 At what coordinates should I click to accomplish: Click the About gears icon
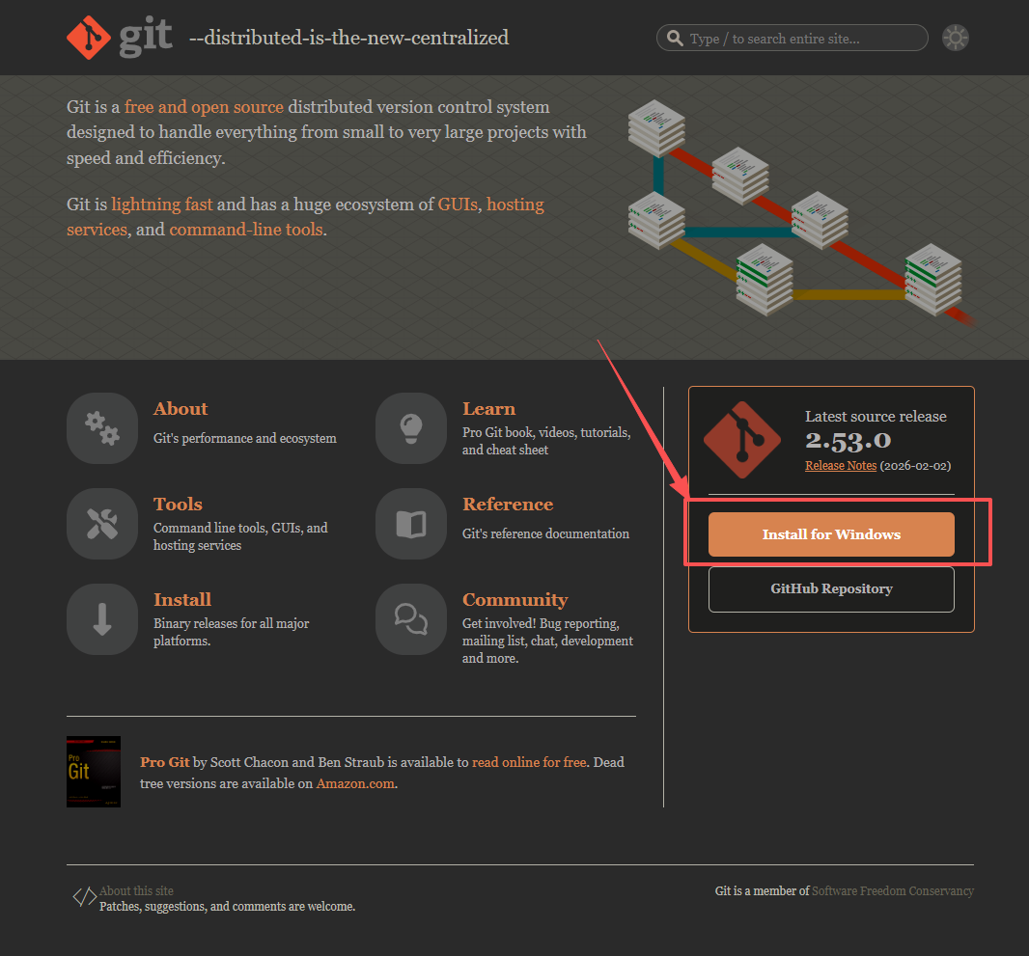[102, 428]
